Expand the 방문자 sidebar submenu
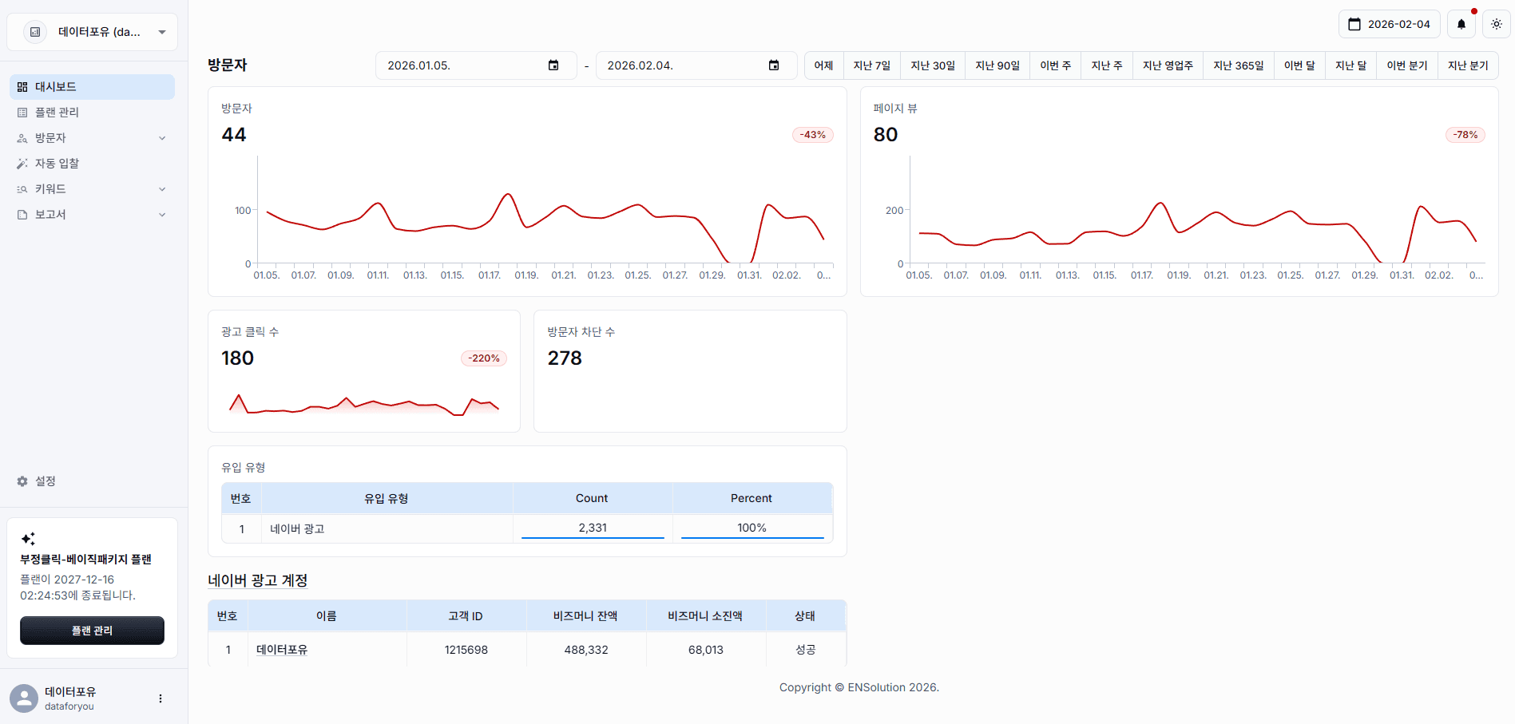 162,138
